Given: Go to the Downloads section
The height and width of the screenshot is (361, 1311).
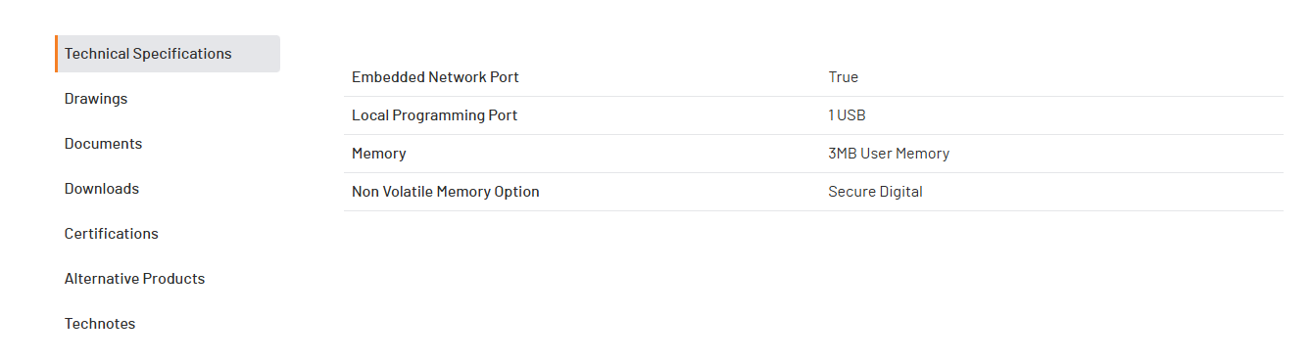Looking at the screenshot, I should 102,189.
